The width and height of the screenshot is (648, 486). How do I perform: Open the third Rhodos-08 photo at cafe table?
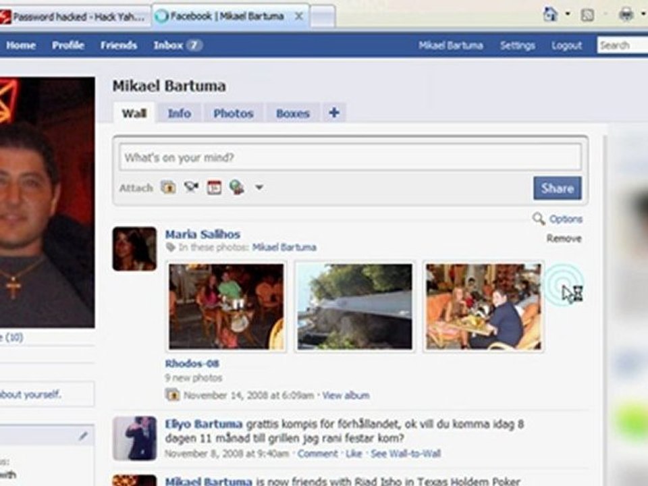(483, 306)
